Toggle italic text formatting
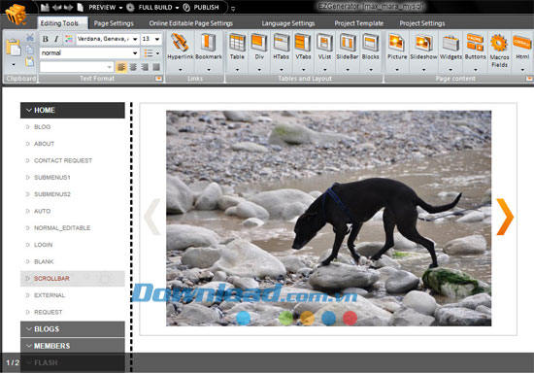This screenshot has width=534, height=374. pos(56,39)
